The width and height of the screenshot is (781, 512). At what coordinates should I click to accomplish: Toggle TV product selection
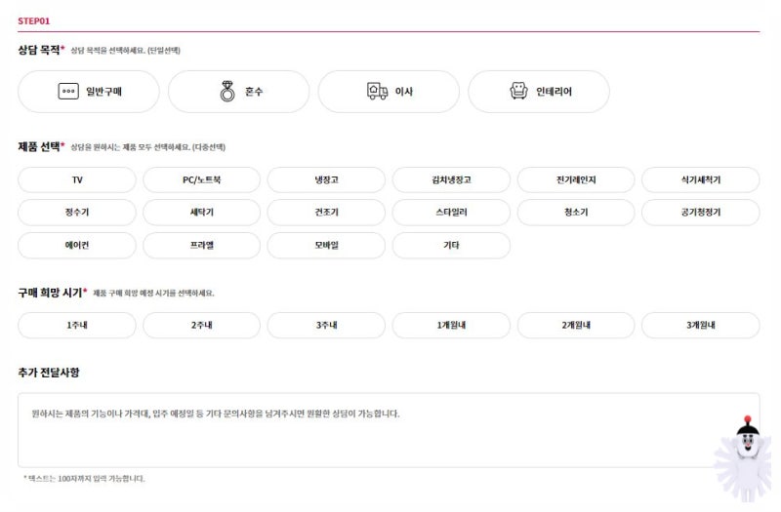click(x=77, y=180)
